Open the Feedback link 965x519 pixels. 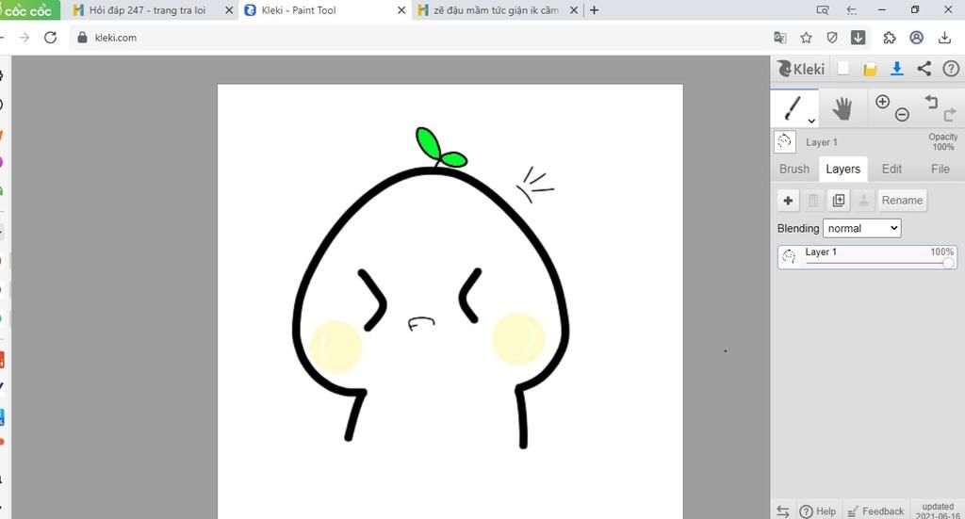pos(875,511)
